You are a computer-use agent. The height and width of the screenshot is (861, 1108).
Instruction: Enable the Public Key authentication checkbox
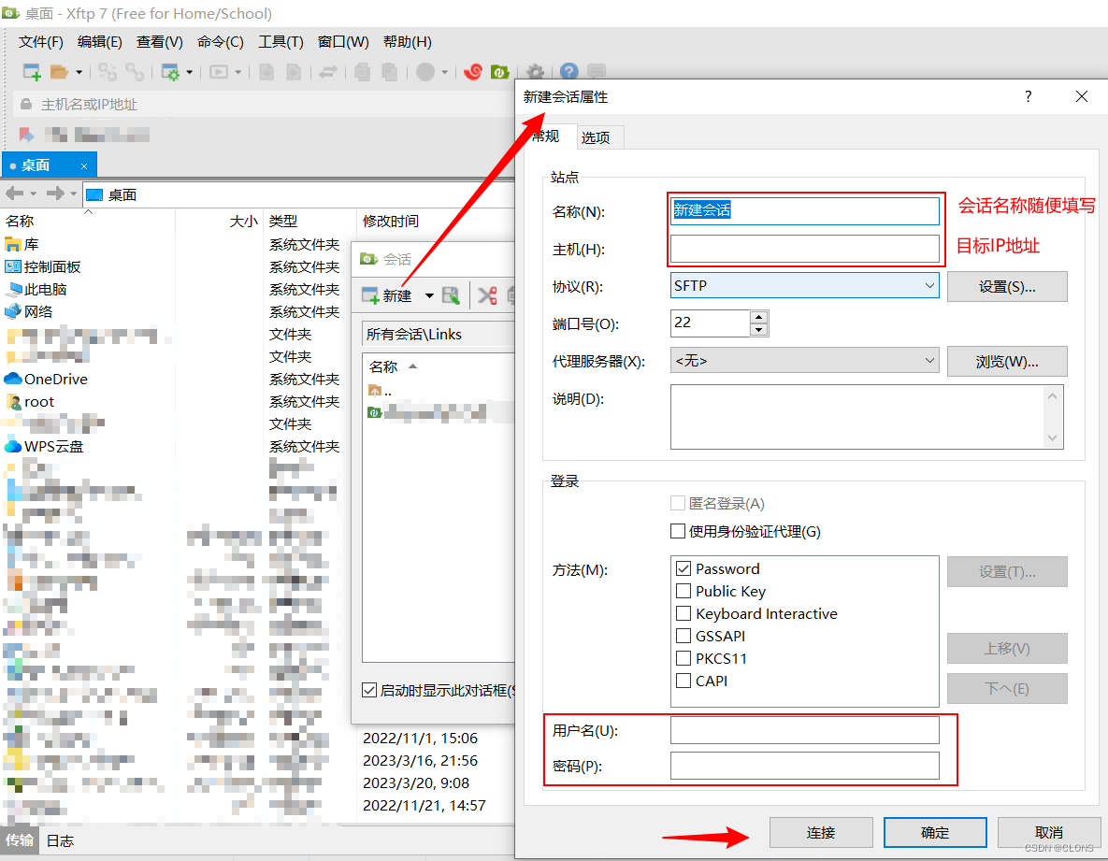click(x=684, y=591)
